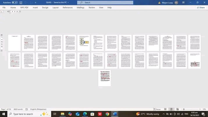
Task: Select the first page thumbnail (title page)
Action: [14, 43]
